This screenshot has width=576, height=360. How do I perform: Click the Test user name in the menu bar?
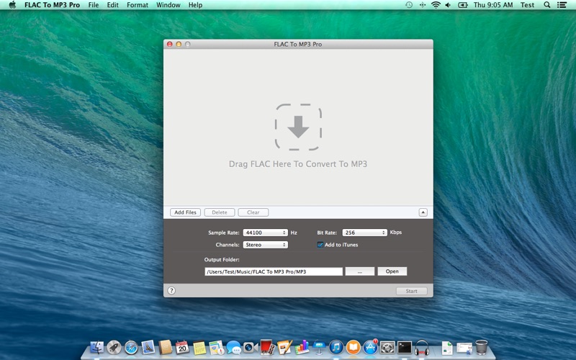tap(527, 5)
